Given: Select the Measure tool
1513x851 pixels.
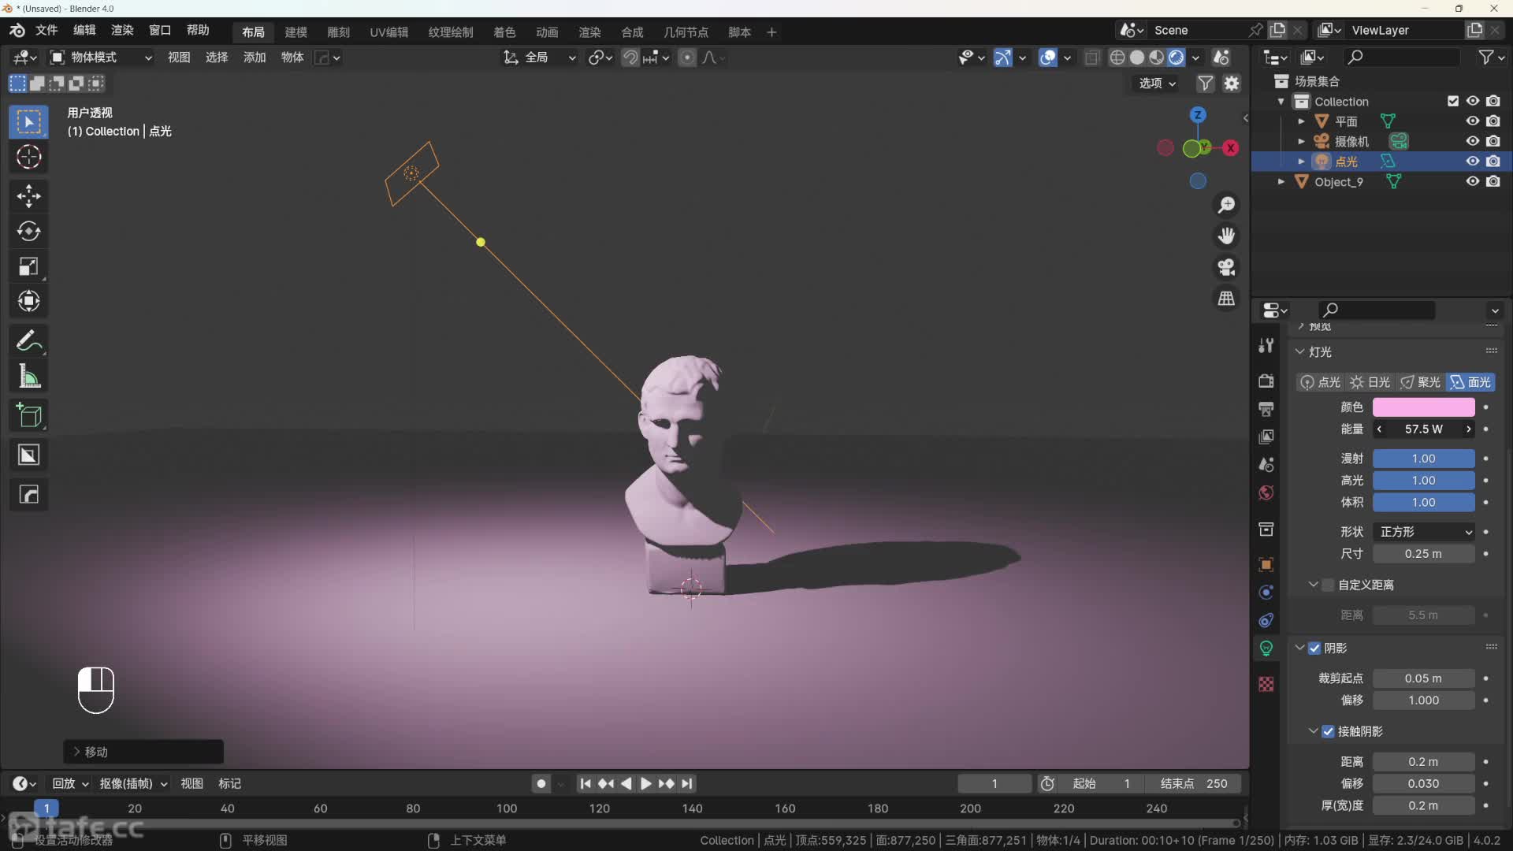Looking at the screenshot, I should coord(29,377).
